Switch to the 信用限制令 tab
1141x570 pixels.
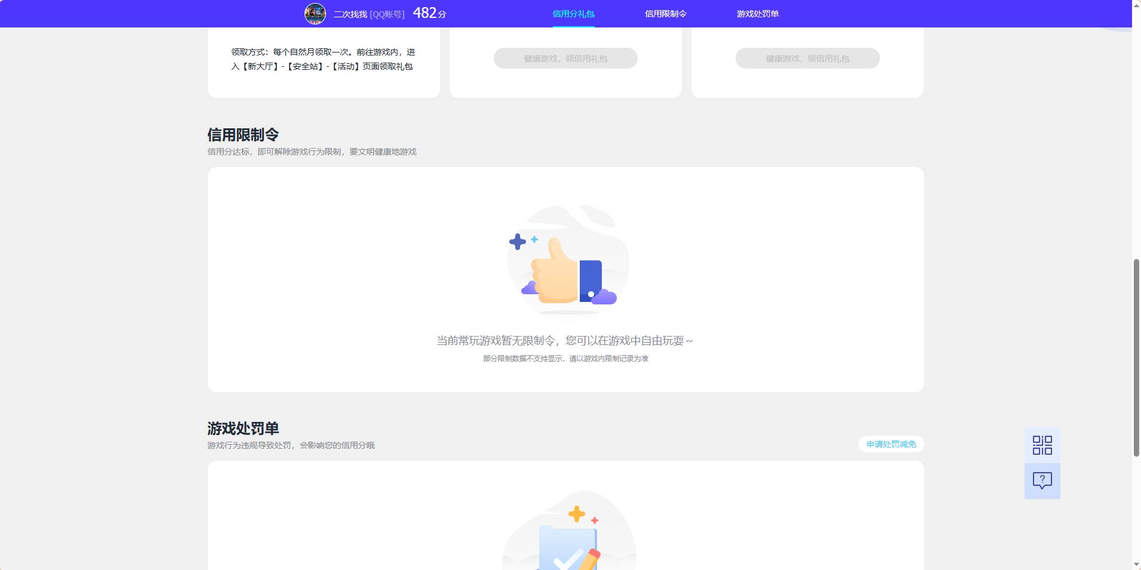point(666,14)
